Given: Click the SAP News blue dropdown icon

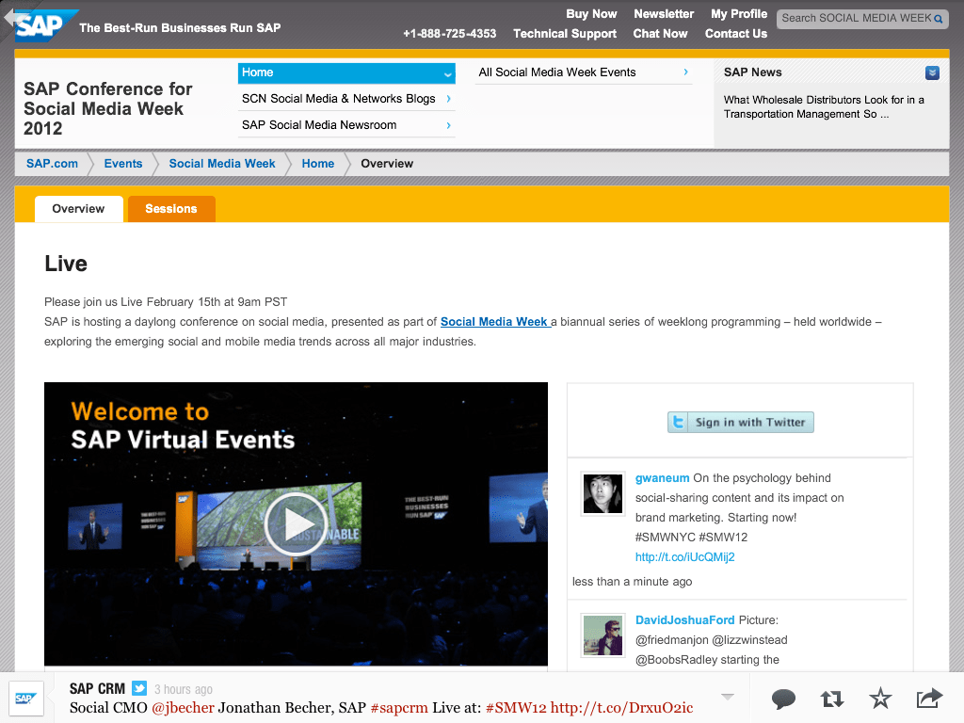Looking at the screenshot, I should (x=932, y=72).
